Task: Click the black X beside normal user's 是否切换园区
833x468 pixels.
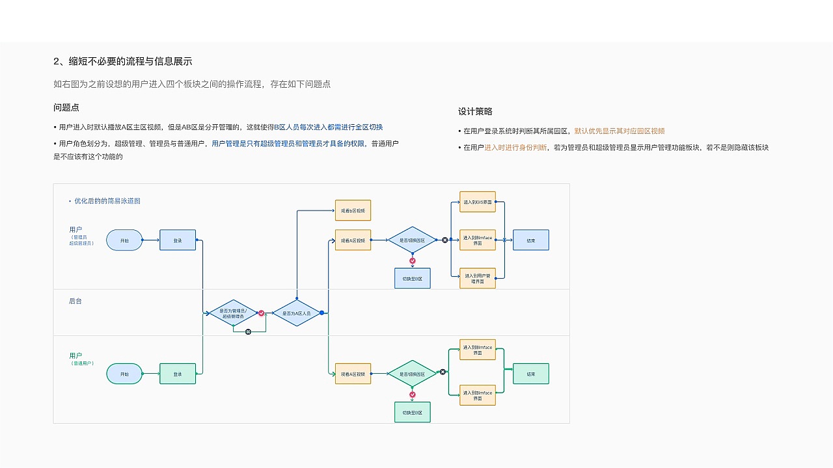Action: pyautogui.click(x=443, y=372)
